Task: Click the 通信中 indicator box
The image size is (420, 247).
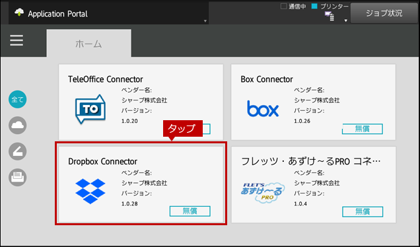Action: point(283,6)
